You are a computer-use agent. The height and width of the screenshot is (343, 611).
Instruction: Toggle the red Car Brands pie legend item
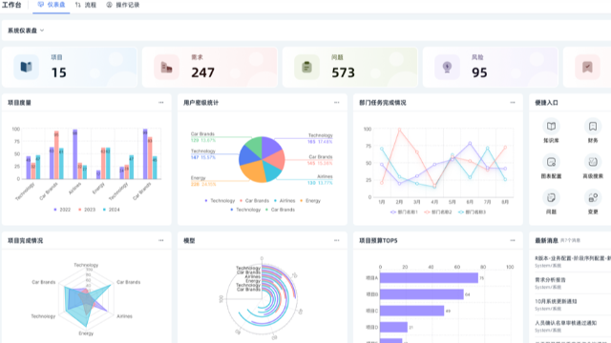[254, 201]
